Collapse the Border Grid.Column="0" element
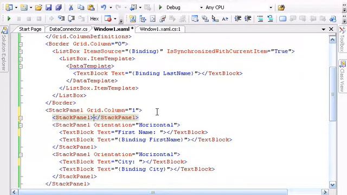 point(21,44)
